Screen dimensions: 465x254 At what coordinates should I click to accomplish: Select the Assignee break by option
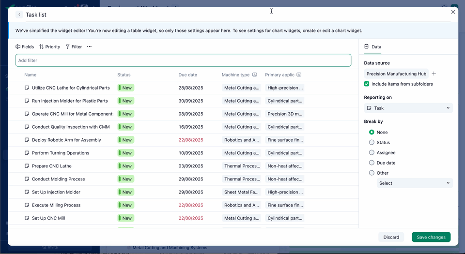pos(372,153)
